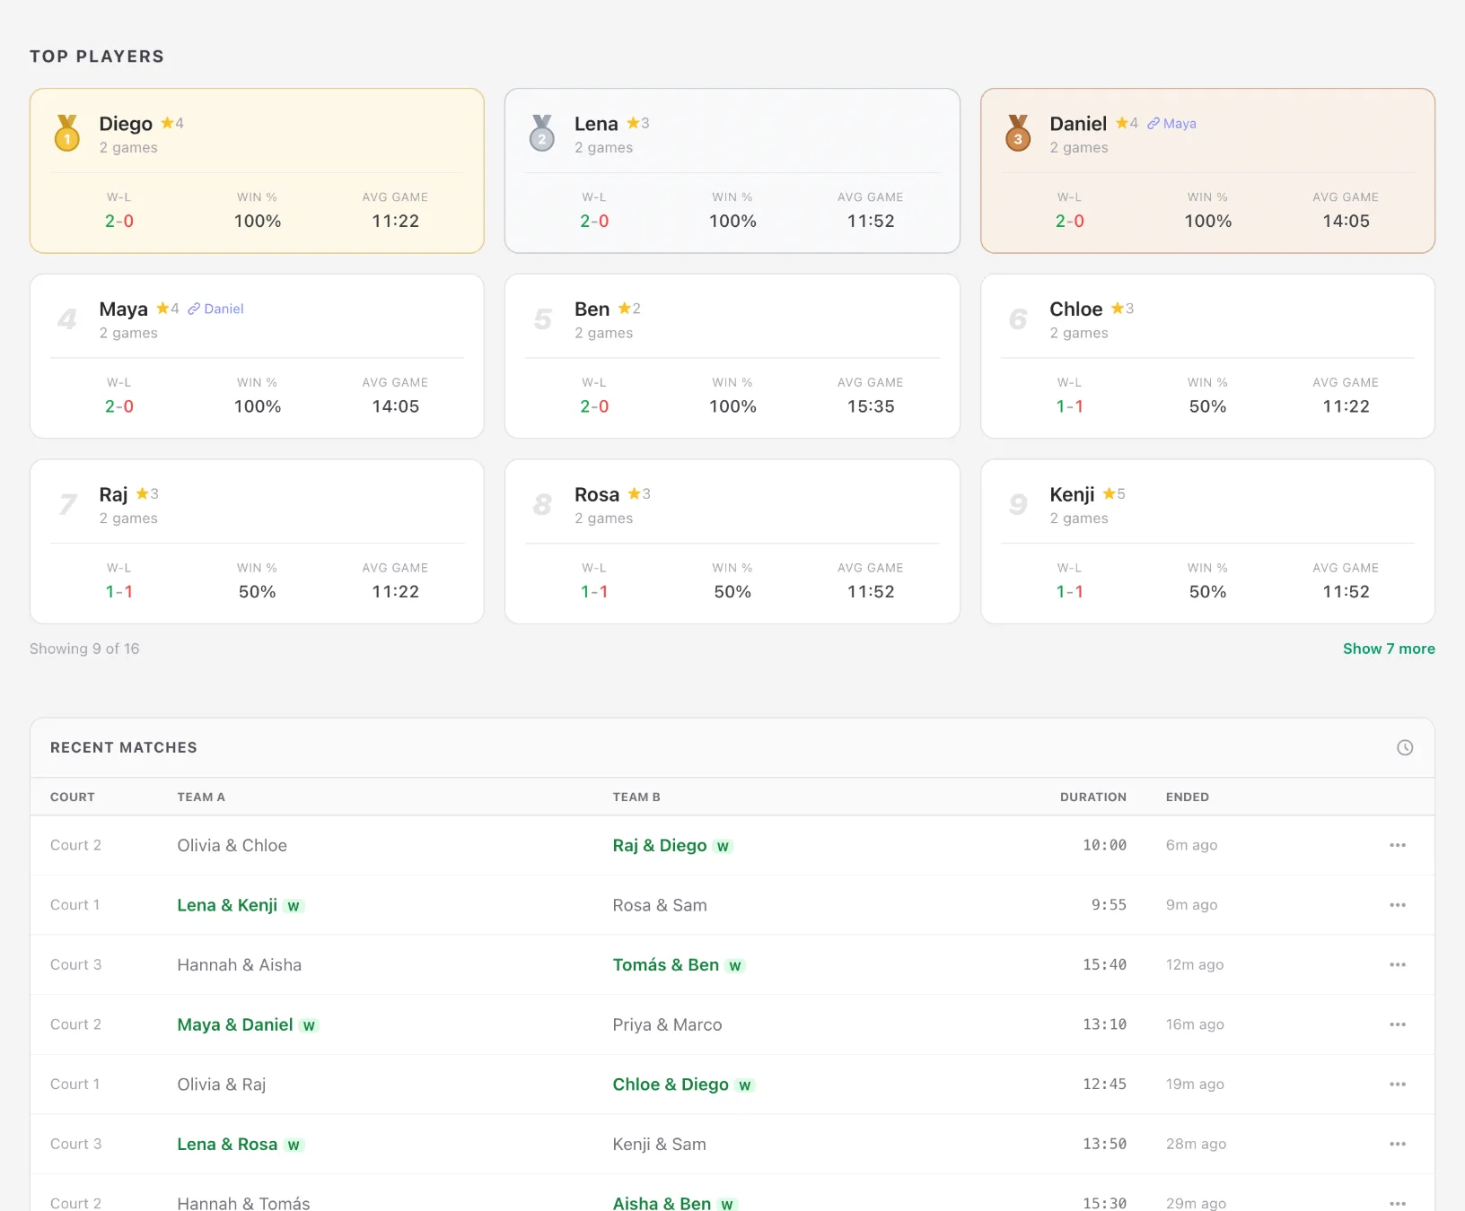Click winning team Tomás & Ben

[666, 964]
